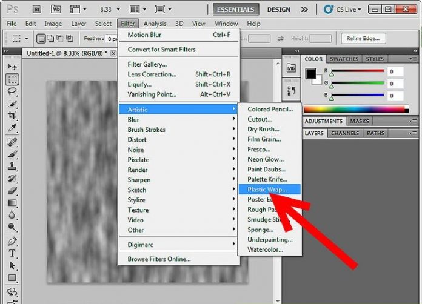Click the red channel value field
Screen dimensions: 422x304
click(396, 71)
